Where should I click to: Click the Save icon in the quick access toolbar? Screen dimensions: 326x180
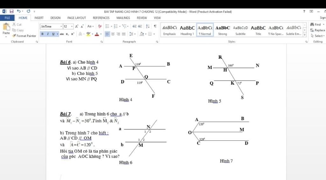pyautogui.click(x=11, y=11)
